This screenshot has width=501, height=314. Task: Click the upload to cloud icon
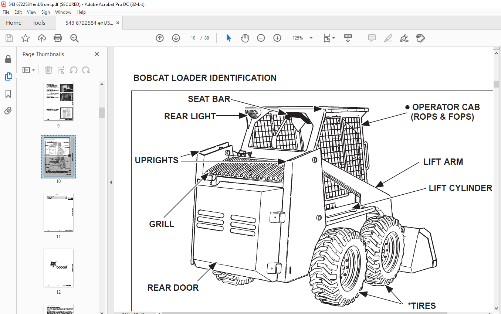(42, 38)
